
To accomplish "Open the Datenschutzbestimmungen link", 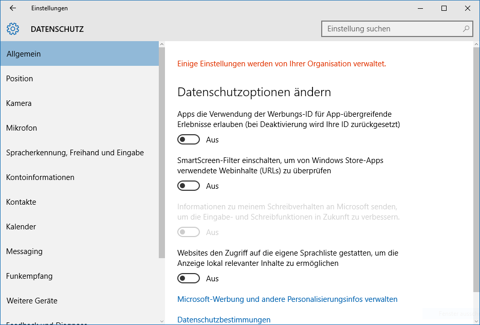I will [x=224, y=320].
